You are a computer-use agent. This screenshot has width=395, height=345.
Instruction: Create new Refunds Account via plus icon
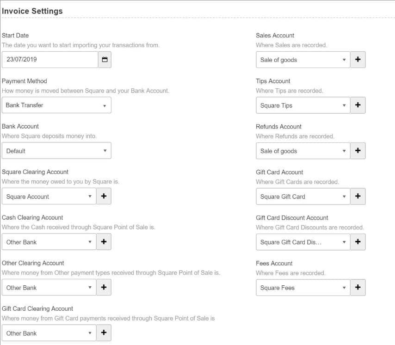click(x=358, y=151)
